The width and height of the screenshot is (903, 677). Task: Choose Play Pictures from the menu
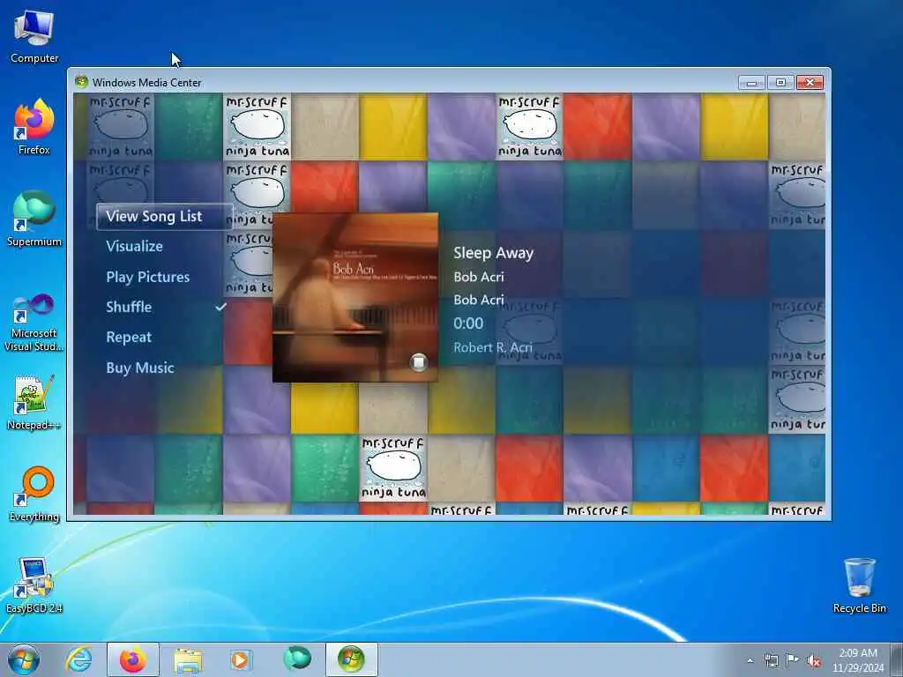point(147,277)
